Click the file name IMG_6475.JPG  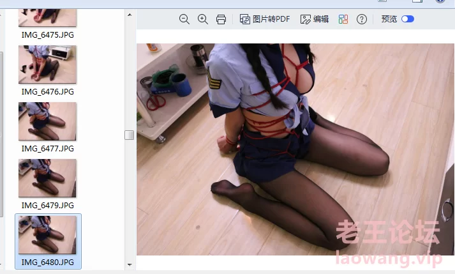coord(48,35)
